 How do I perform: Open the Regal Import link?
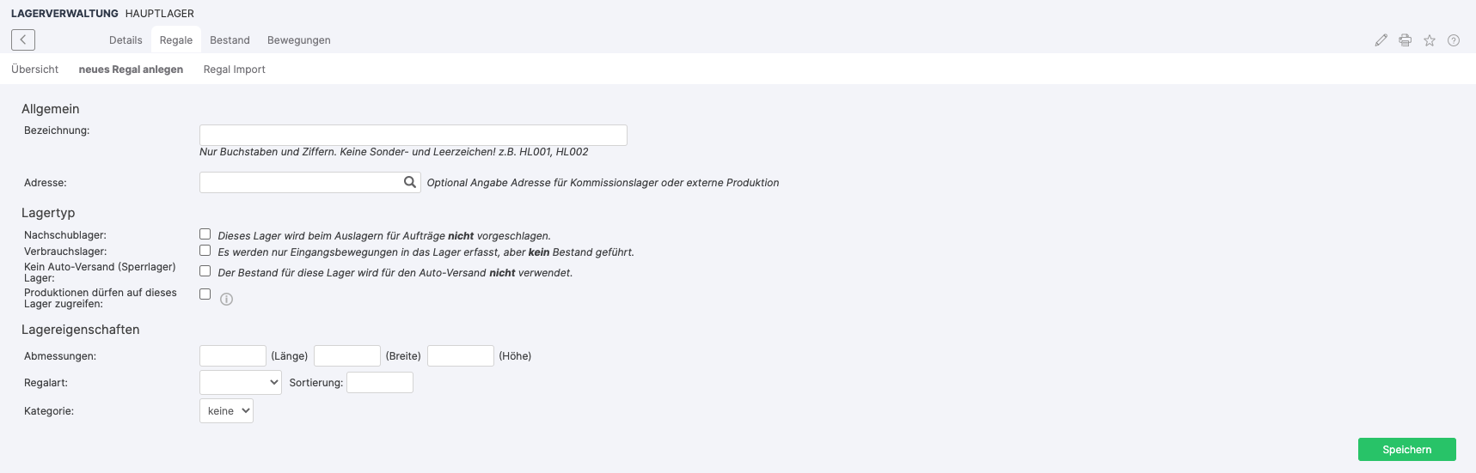coord(234,70)
